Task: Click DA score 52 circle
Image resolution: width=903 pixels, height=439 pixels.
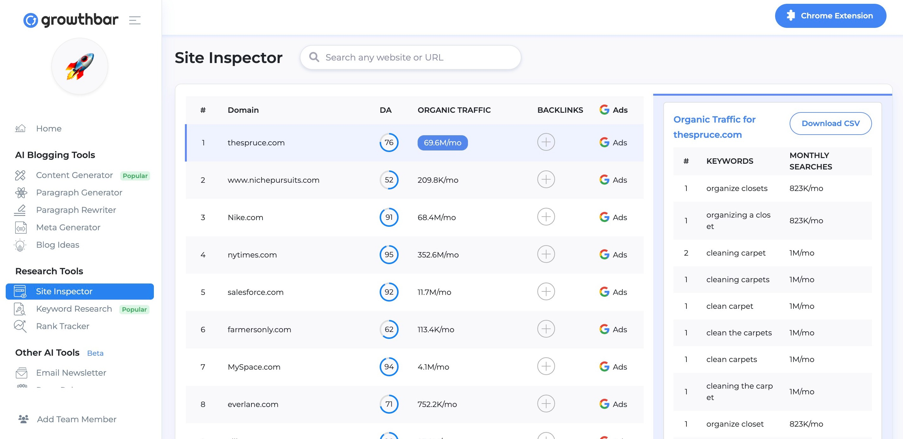Action: point(389,180)
